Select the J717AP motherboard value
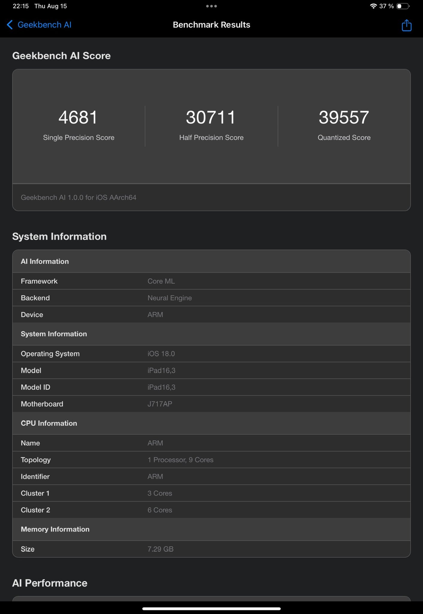The height and width of the screenshot is (614, 423). tap(160, 404)
